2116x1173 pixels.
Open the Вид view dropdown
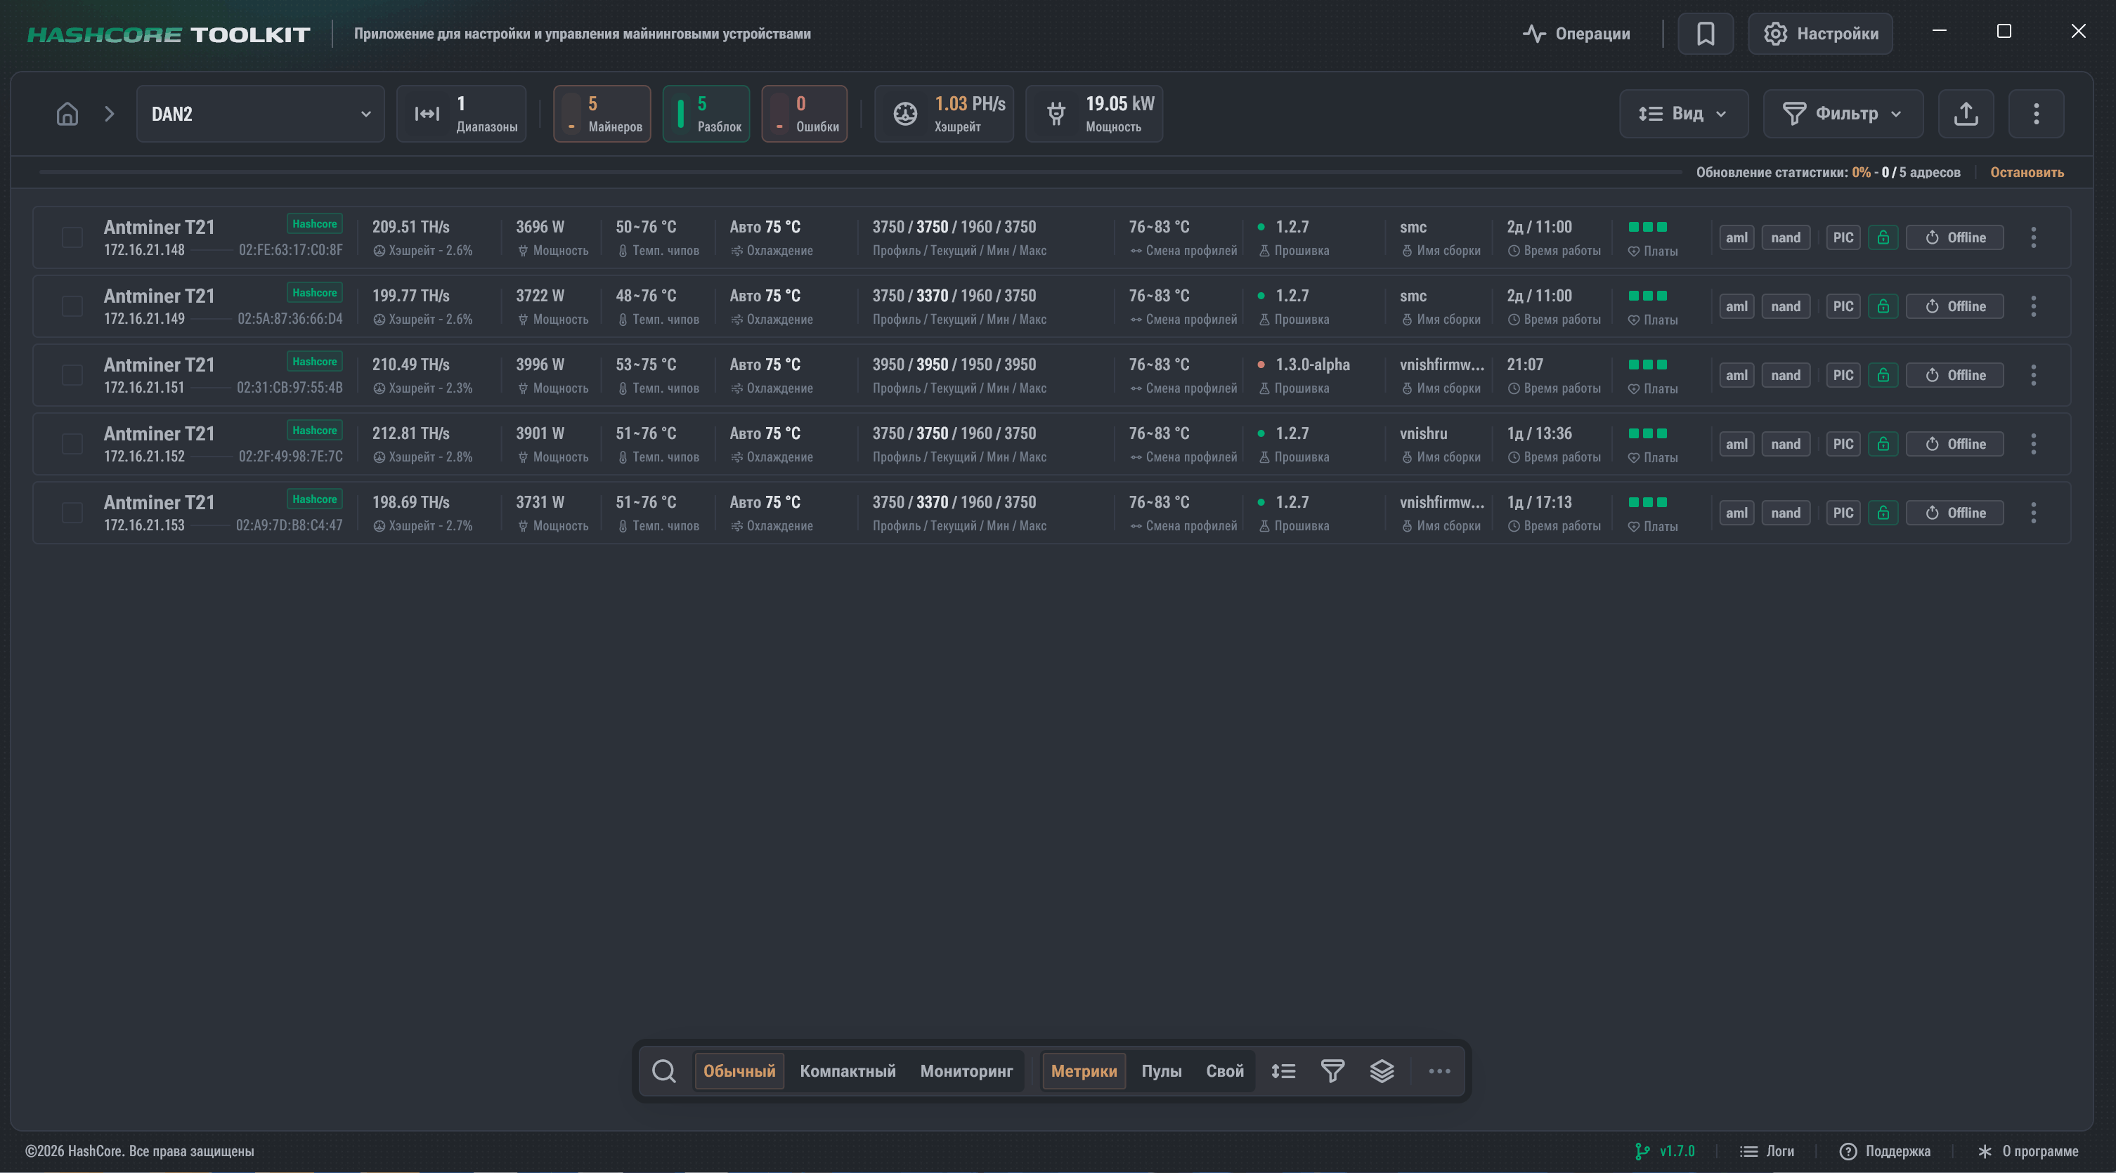[1684, 114]
